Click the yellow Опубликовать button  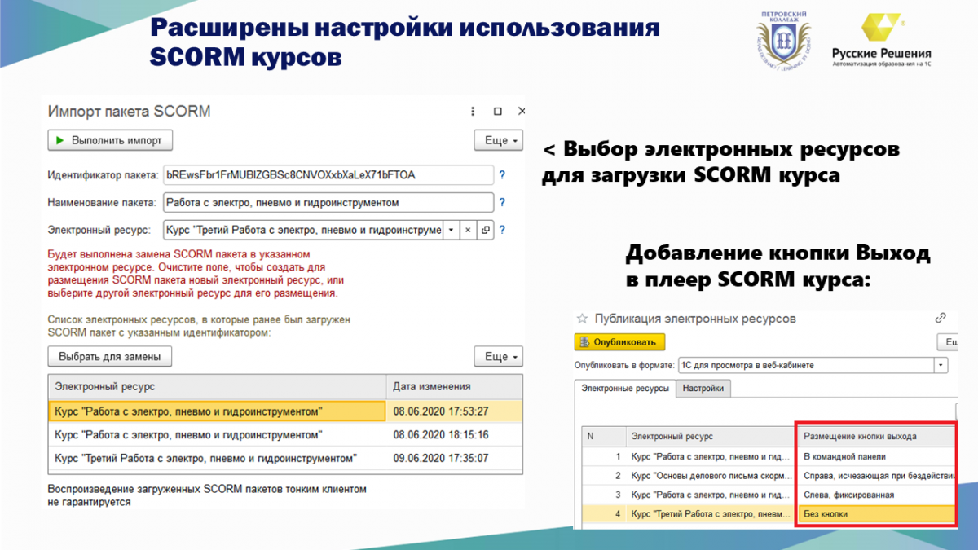(619, 341)
